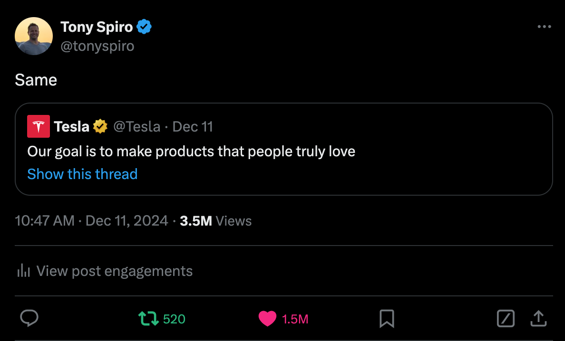
Task: Click the 520 repost count
Action: point(174,319)
